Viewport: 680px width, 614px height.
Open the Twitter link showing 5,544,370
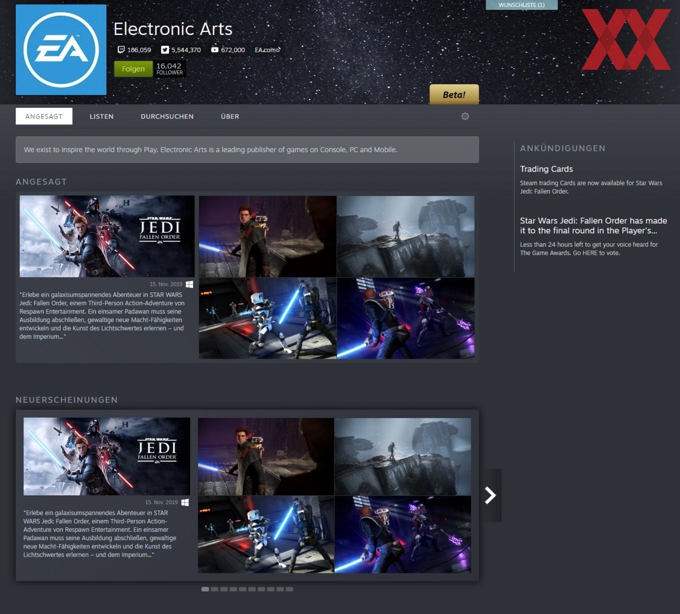(x=181, y=50)
